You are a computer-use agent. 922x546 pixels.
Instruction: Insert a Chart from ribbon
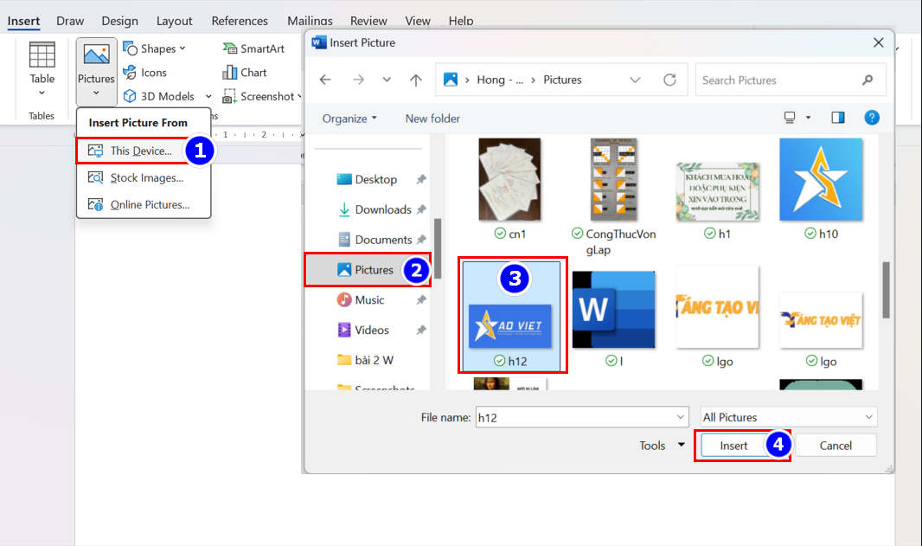pos(245,73)
